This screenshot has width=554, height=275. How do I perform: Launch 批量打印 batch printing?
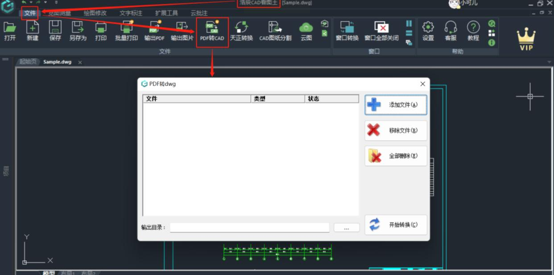click(127, 31)
